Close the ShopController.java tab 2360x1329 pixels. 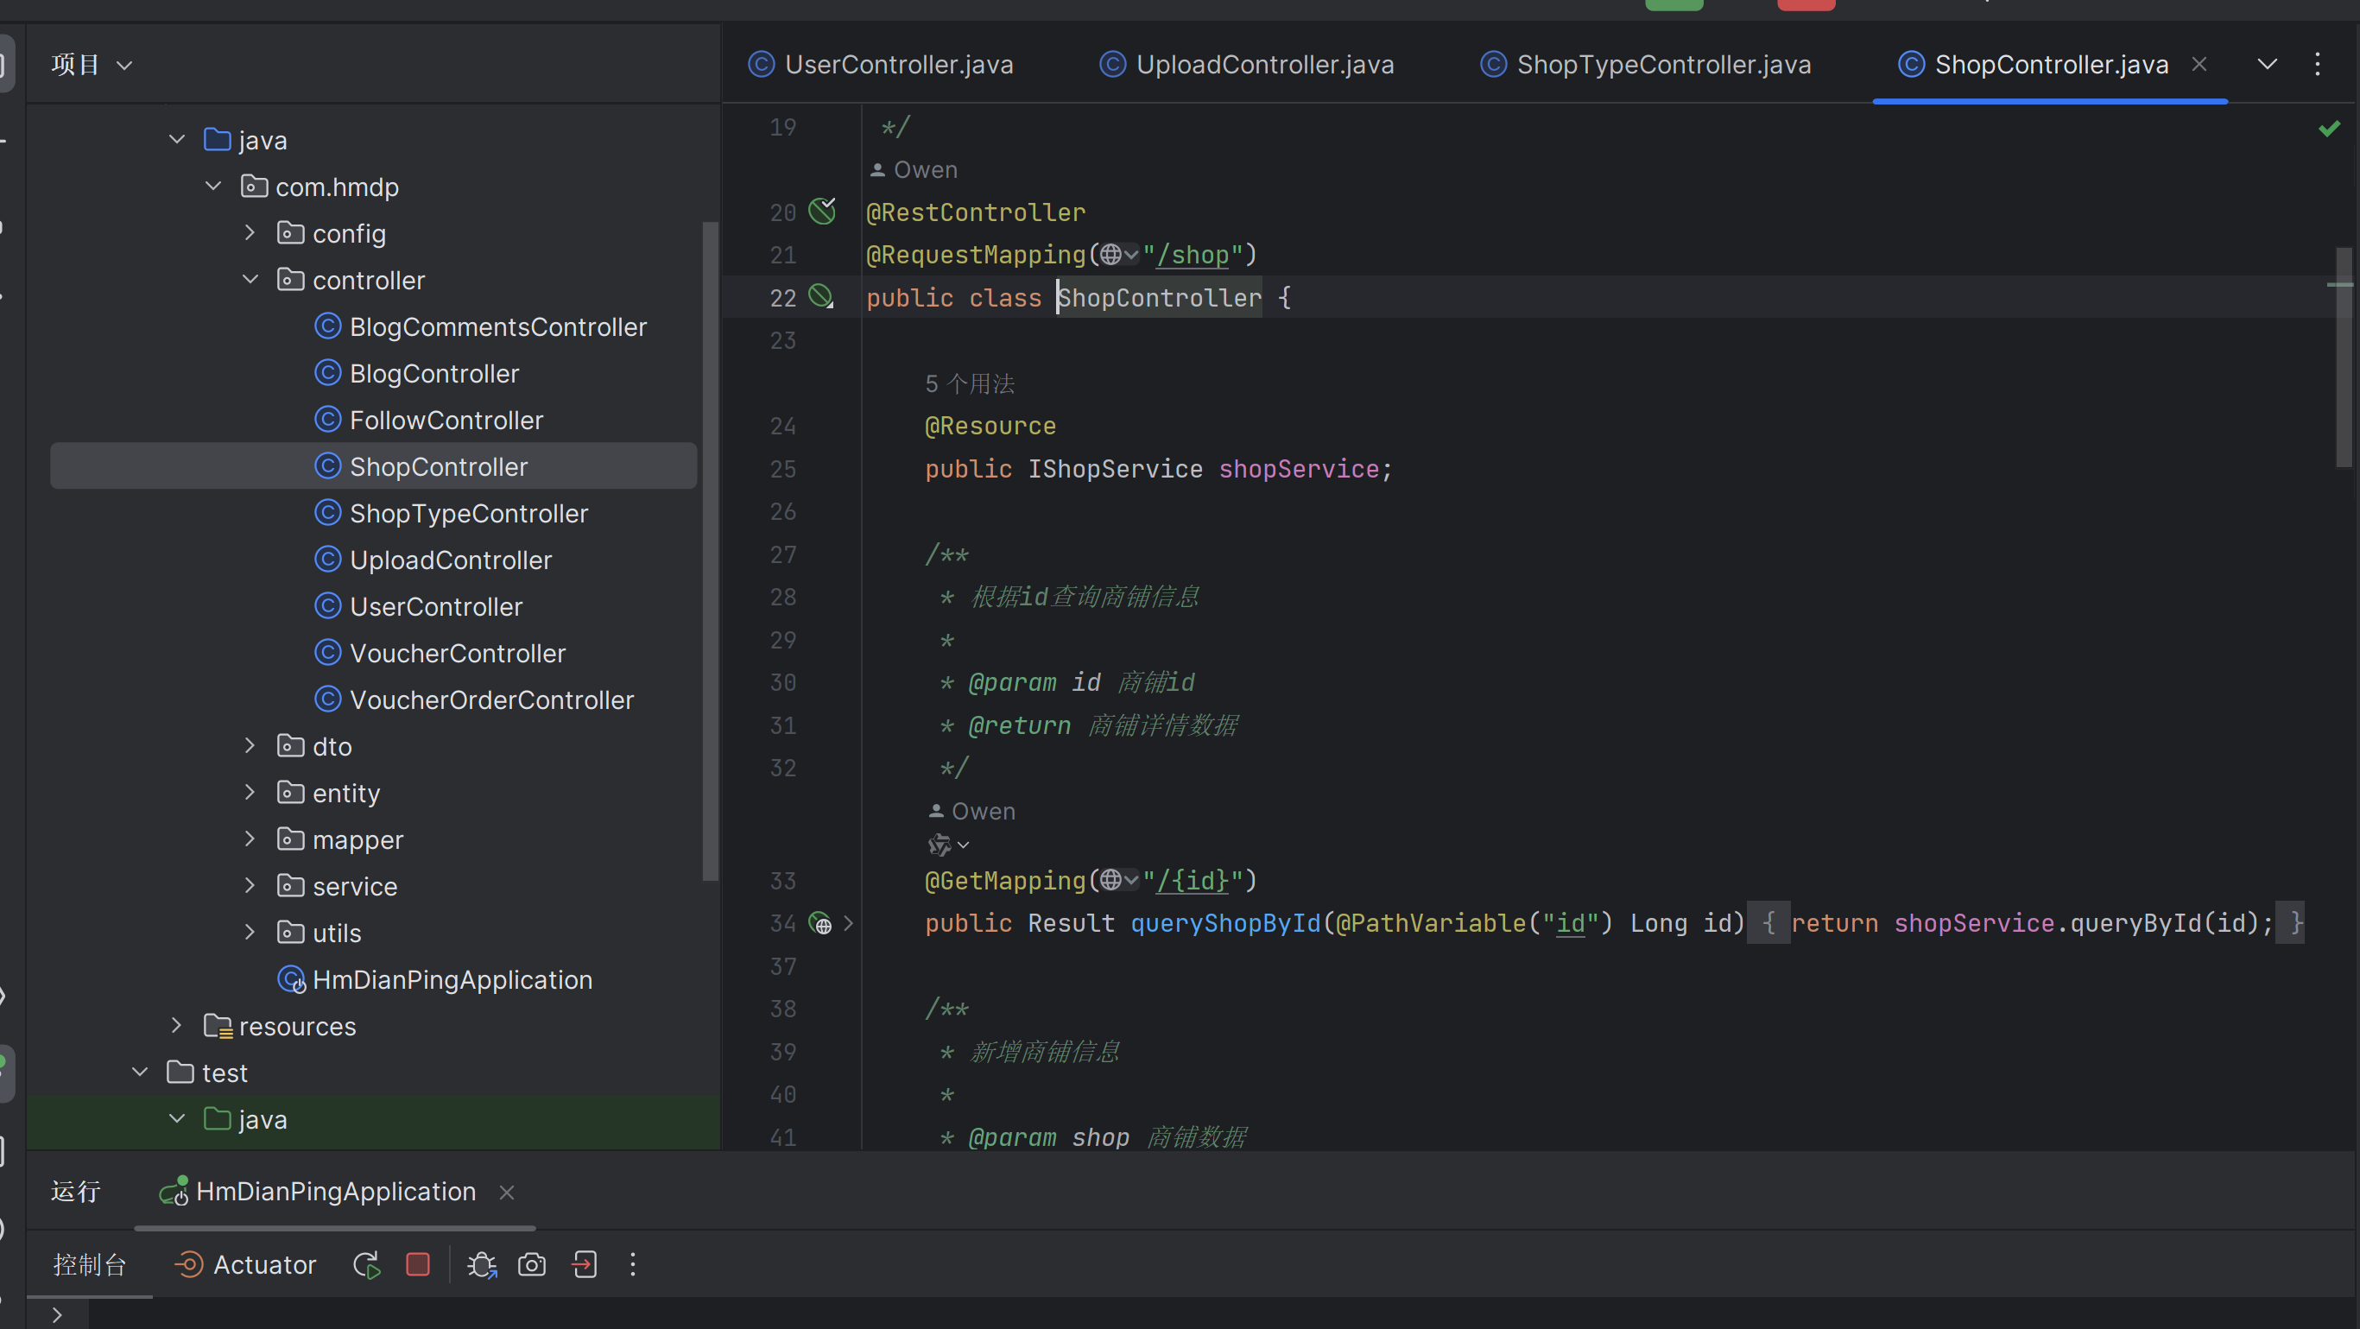(x=2199, y=64)
